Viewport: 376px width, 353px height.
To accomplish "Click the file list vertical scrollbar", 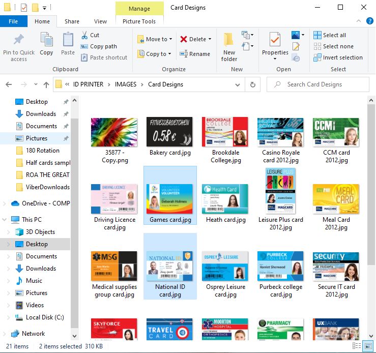I will [371, 185].
